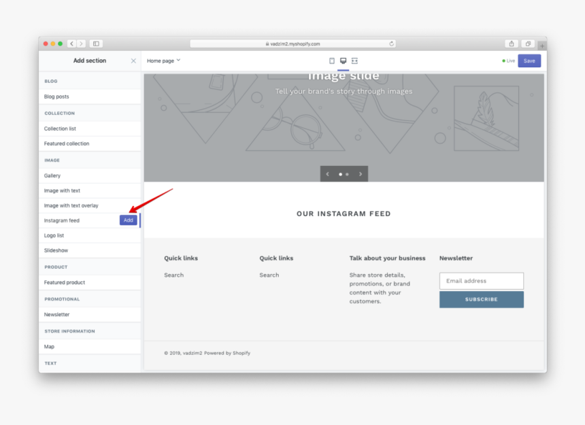Select Blog posts section
Viewport: 585px width, 425px height.
tap(90, 97)
